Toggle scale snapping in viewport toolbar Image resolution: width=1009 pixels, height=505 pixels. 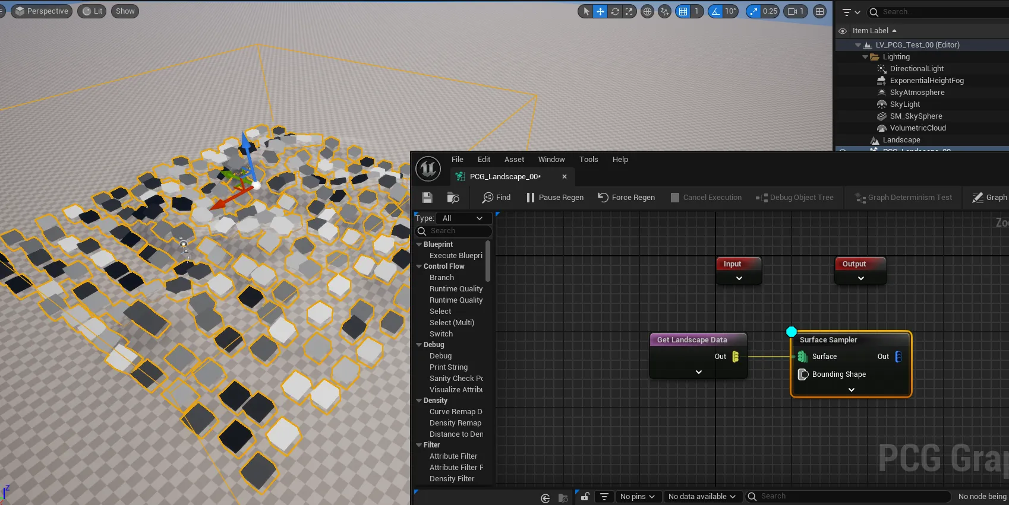(753, 11)
